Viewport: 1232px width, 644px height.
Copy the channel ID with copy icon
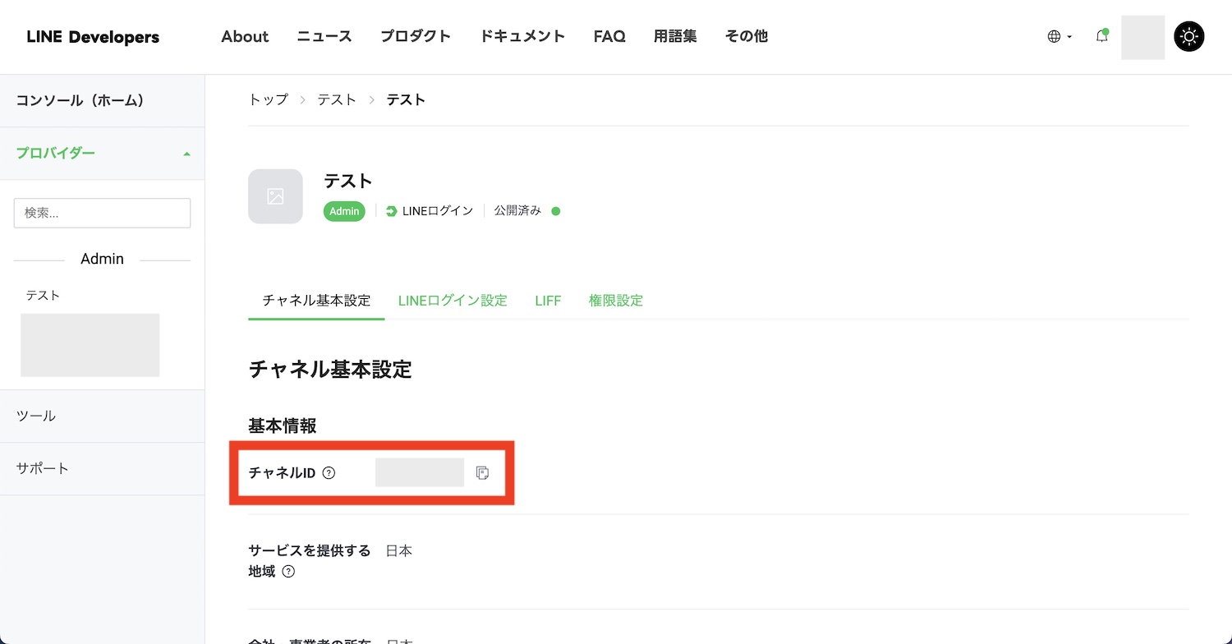click(x=483, y=472)
